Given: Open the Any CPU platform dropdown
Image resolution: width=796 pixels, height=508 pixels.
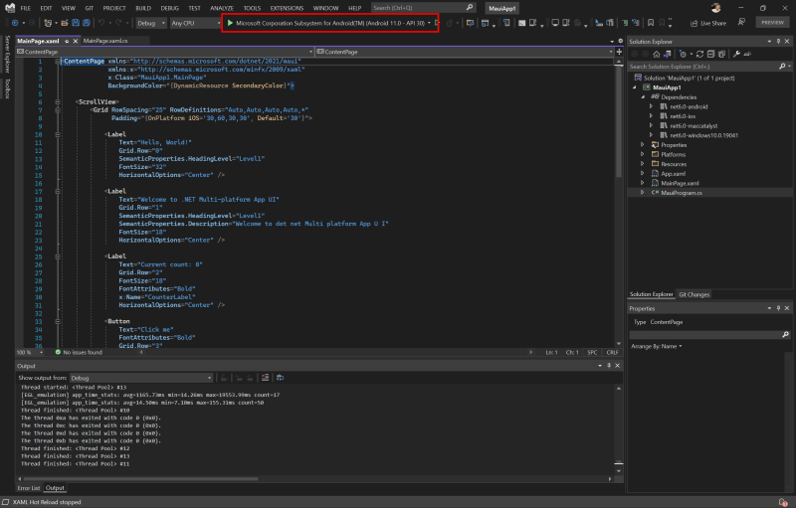Looking at the screenshot, I should (x=195, y=23).
